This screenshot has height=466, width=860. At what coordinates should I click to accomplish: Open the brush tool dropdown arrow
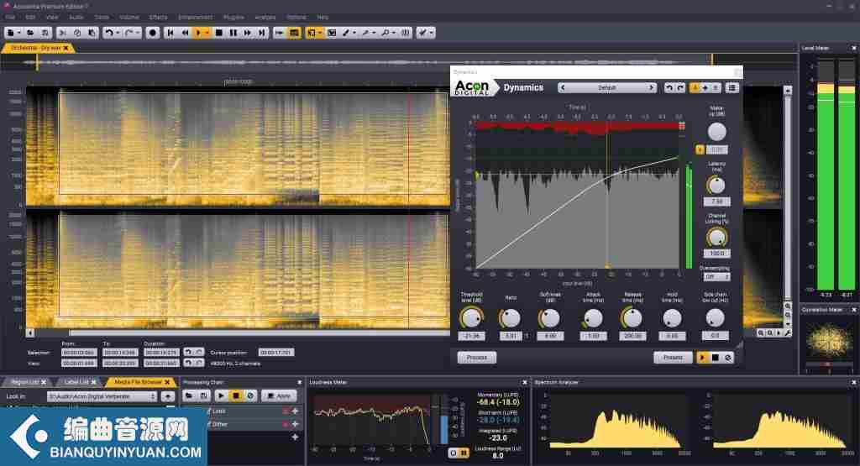(354, 33)
